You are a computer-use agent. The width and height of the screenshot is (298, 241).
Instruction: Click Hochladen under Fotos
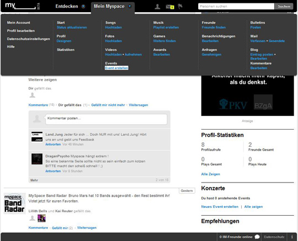point(114,41)
